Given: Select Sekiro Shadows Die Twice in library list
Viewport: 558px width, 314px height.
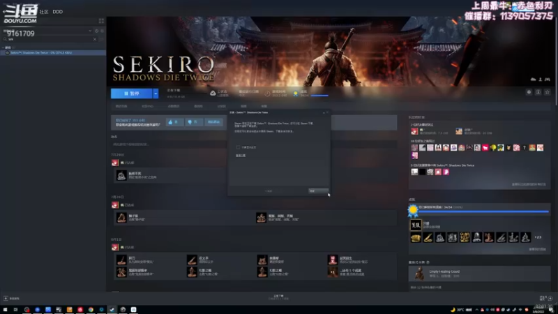Looking at the screenshot, I should (x=53, y=53).
